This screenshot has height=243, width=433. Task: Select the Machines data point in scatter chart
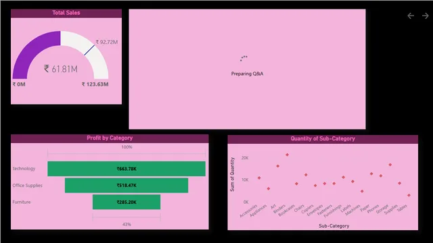point(362,191)
